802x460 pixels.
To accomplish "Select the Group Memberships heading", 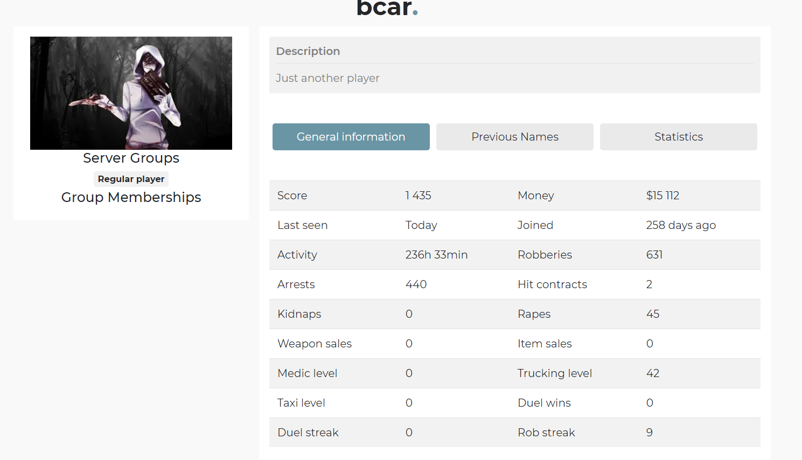I will click(x=131, y=197).
